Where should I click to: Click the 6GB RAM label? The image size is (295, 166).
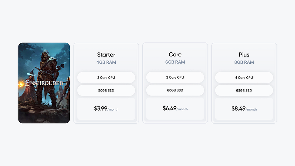(x=175, y=62)
